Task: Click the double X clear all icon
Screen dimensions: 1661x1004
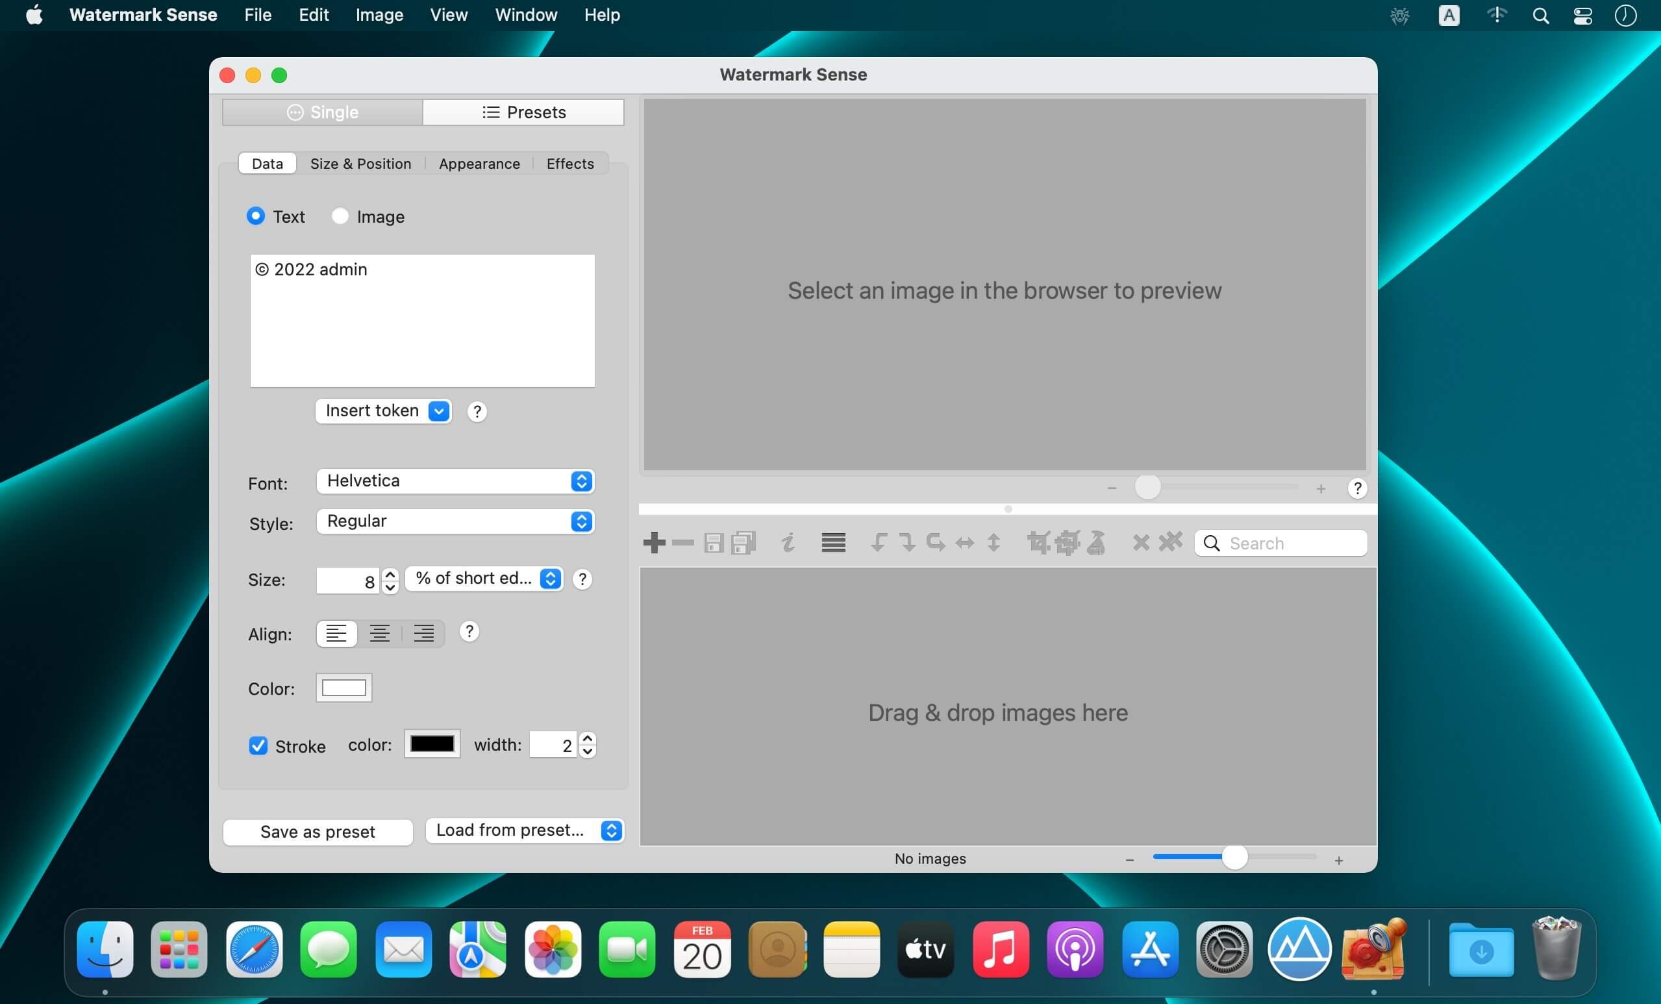Action: (x=1170, y=542)
